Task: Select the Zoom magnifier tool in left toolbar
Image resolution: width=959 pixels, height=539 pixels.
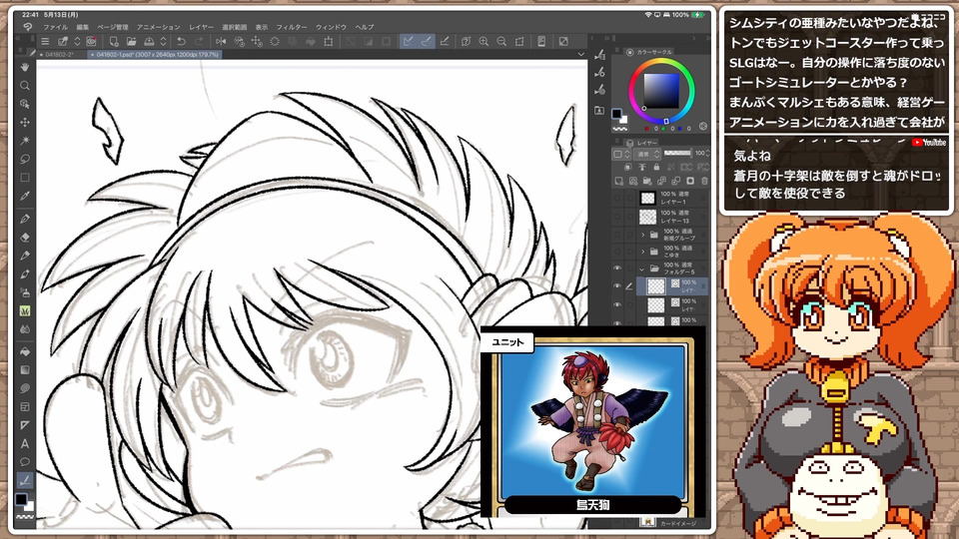Action: point(24,86)
